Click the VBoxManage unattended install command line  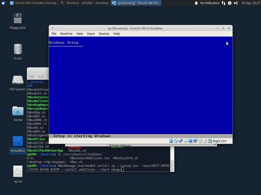[x=99, y=168]
